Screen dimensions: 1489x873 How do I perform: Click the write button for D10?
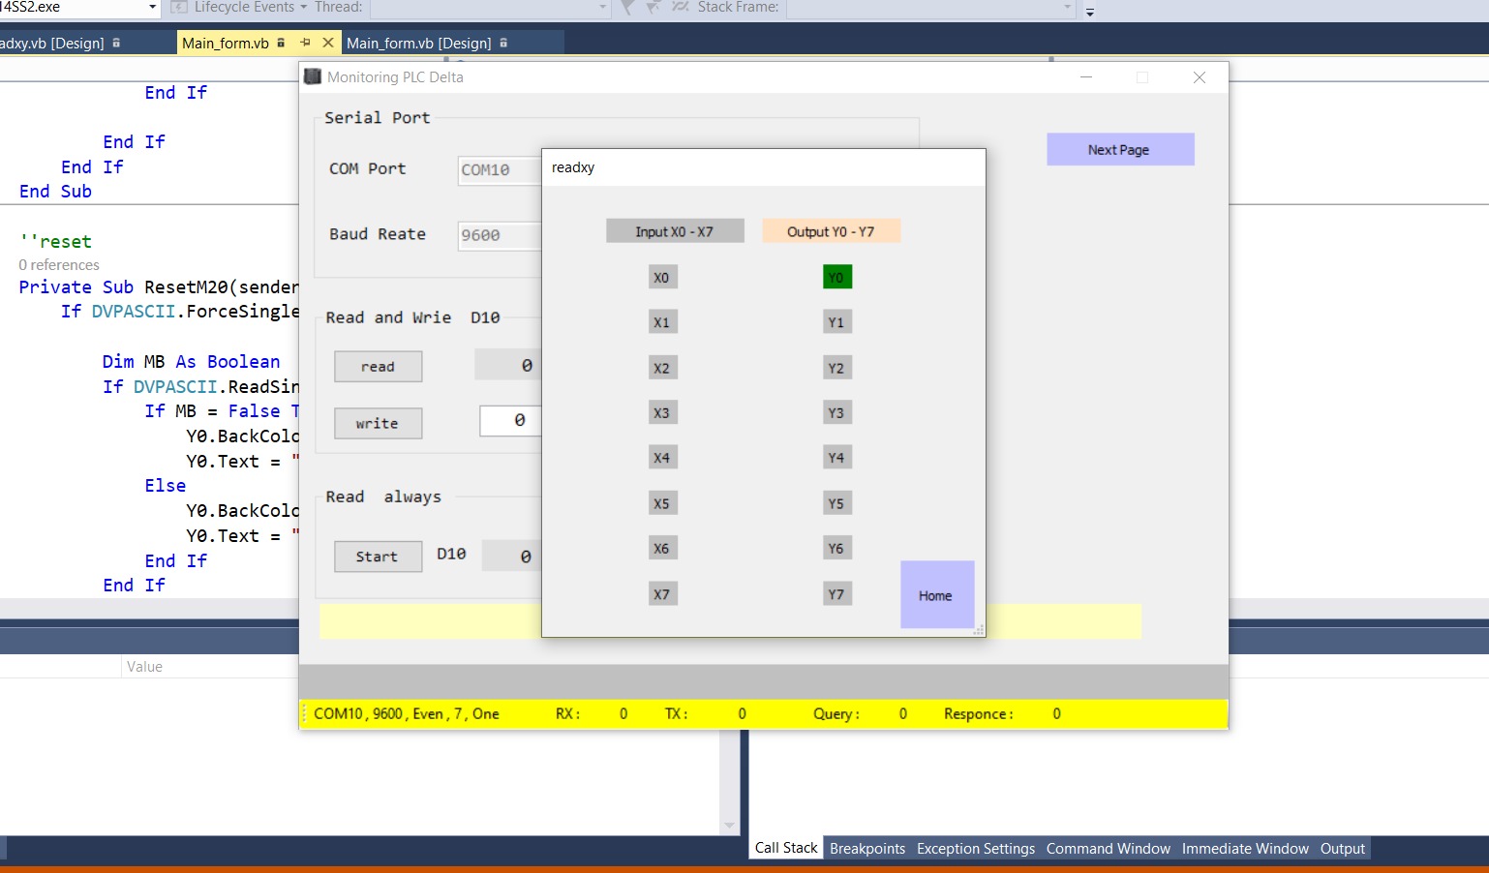pos(377,424)
